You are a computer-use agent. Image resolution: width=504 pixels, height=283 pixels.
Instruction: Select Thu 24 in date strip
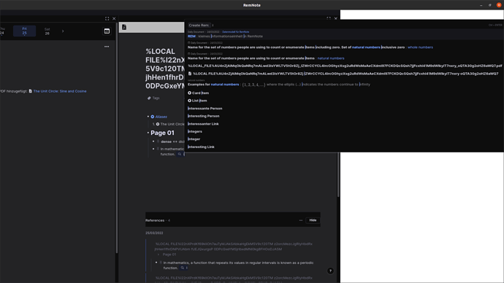pos(2,31)
